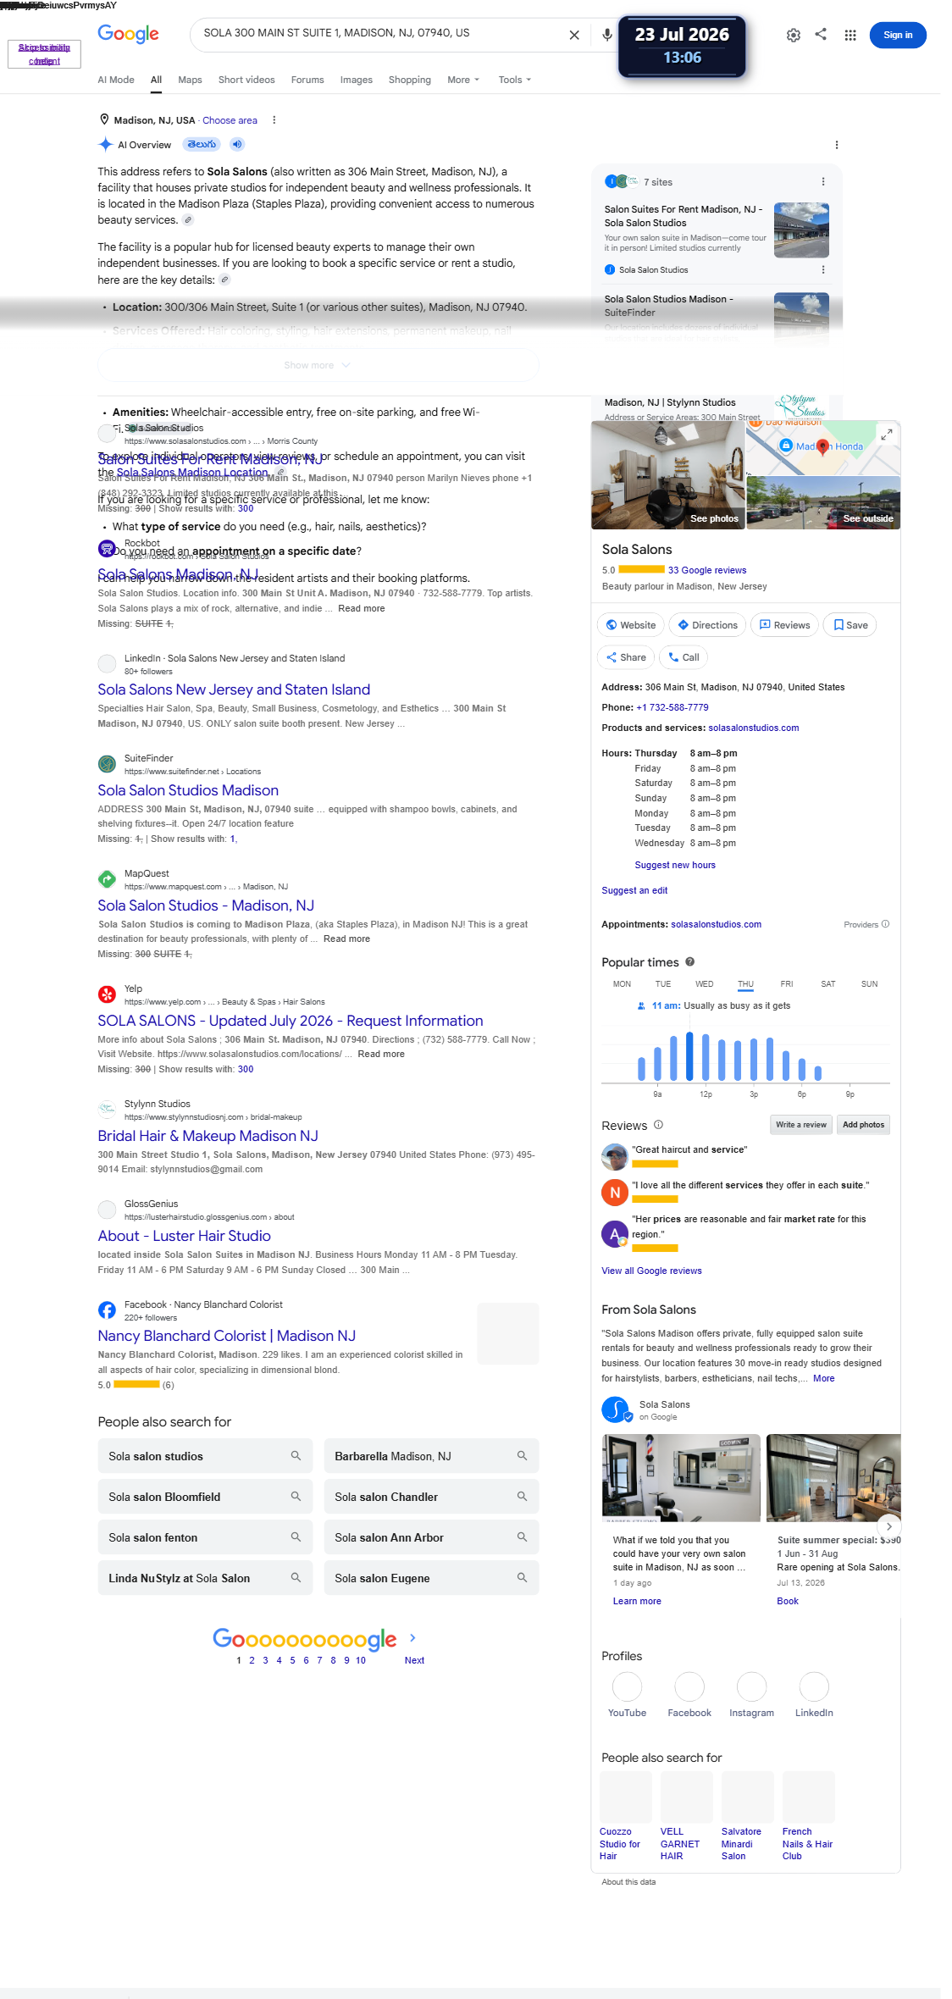
Task: Click the MapQuest result favicon
Action: 107,879
